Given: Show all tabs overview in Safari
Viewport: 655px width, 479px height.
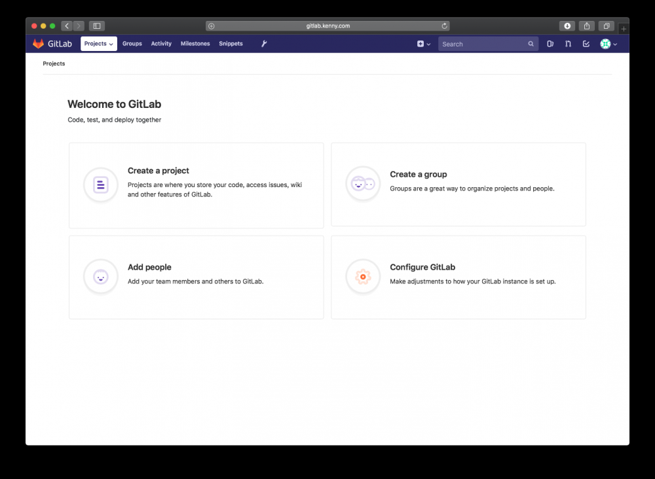Looking at the screenshot, I should coord(607,26).
